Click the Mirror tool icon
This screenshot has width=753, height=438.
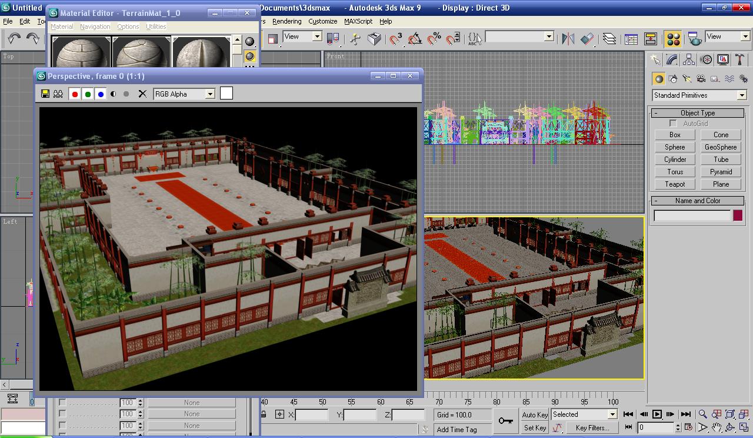pos(568,39)
